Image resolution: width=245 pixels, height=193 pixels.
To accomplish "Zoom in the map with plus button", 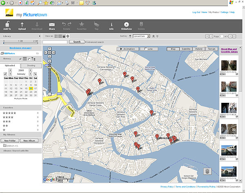I will (x=49, y=61).
